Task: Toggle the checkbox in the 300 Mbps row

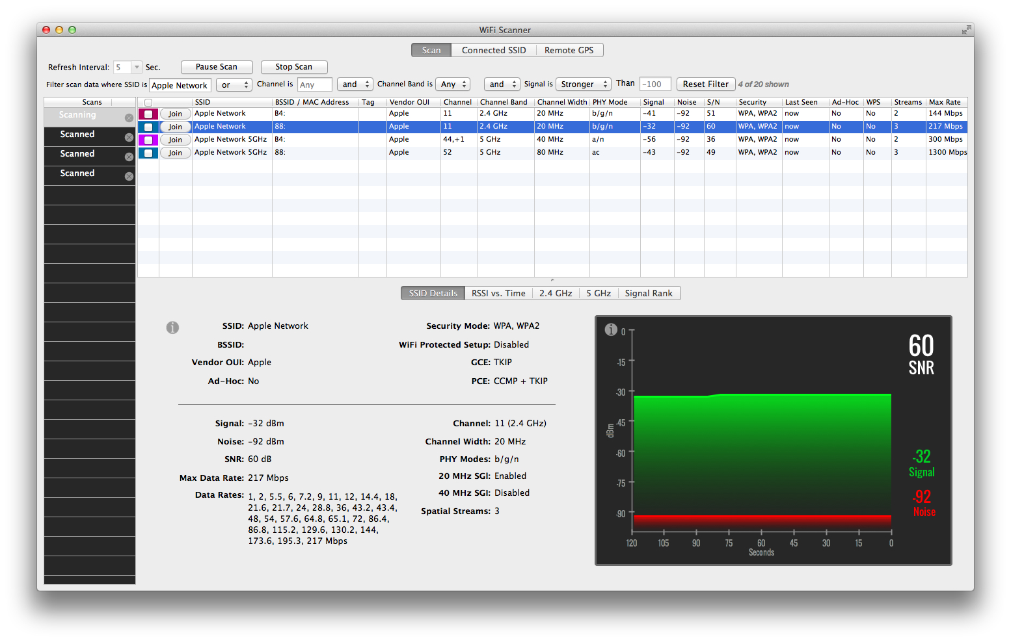Action: (x=148, y=140)
